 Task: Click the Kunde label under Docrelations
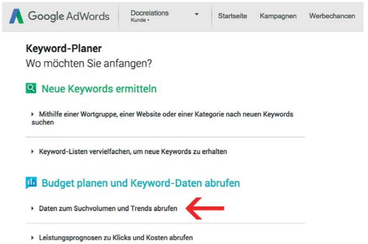click(x=138, y=20)
